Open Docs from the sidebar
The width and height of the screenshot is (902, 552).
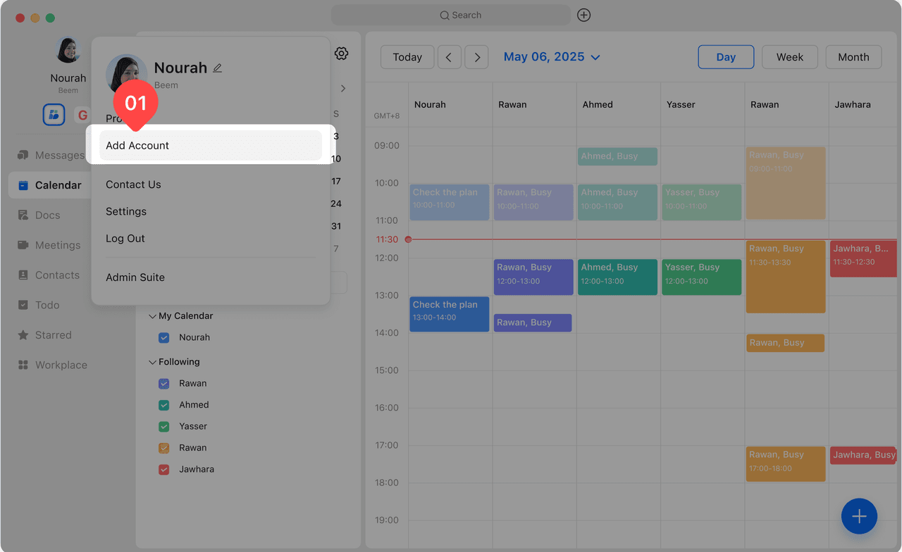click(47, 215)
